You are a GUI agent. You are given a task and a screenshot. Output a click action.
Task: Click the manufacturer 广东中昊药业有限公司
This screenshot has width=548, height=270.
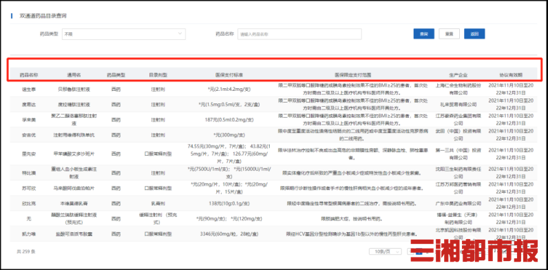[459, 204]
